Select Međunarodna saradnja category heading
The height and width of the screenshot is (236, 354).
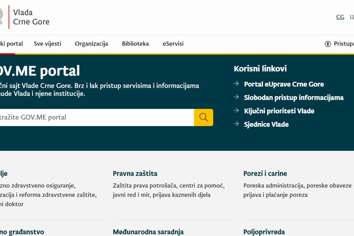[148, 232]
